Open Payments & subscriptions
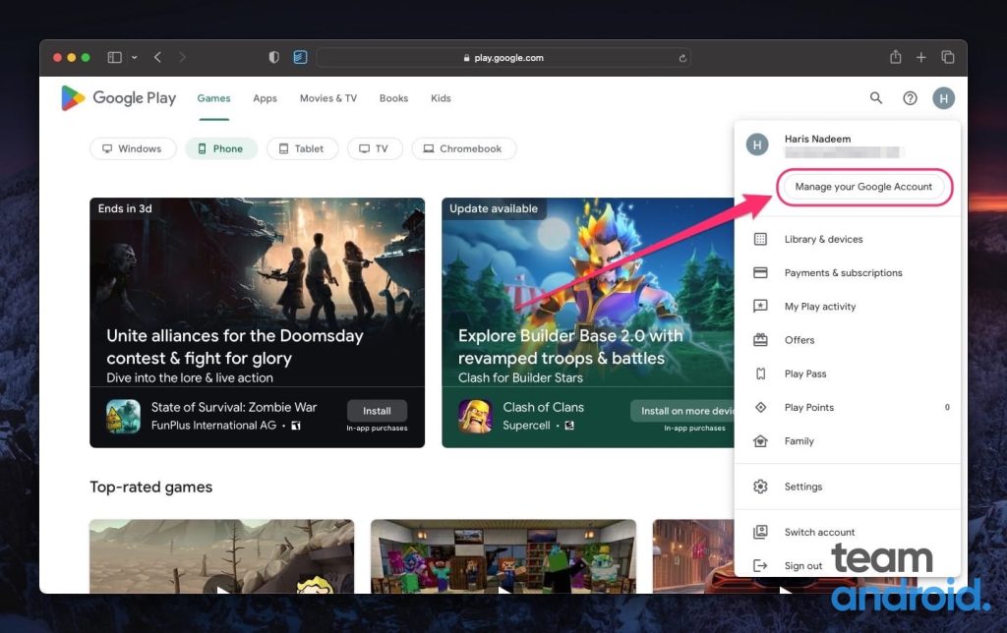 (843, 273)
